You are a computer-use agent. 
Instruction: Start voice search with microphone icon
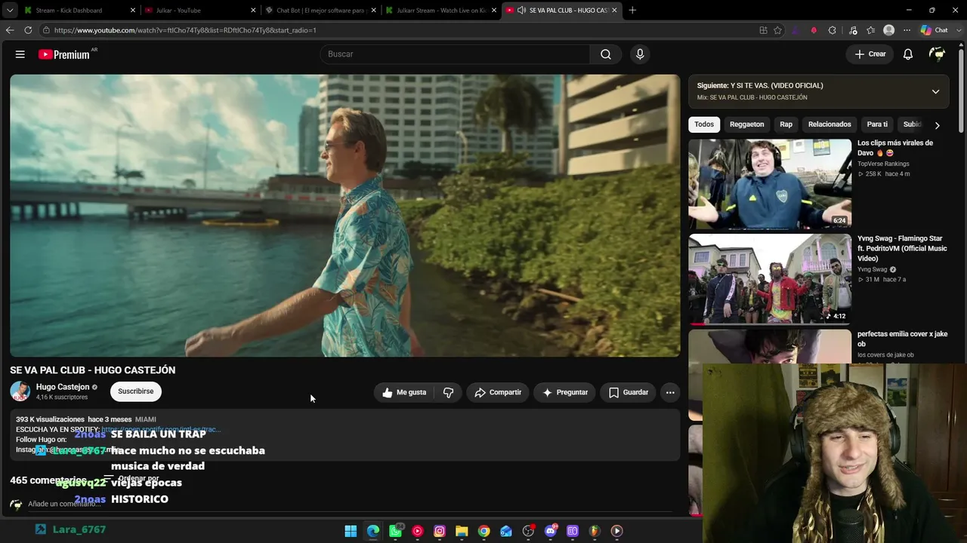(640, 54)
